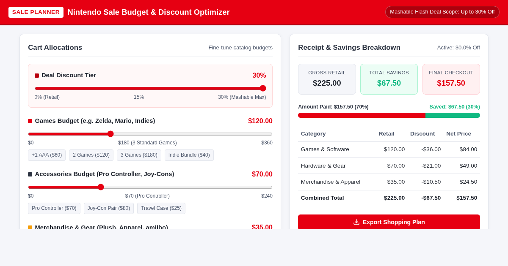Click the Amount Paid versus Saved progress bar
The height and width of the screenshot is (266, 508).
point(389,115)
